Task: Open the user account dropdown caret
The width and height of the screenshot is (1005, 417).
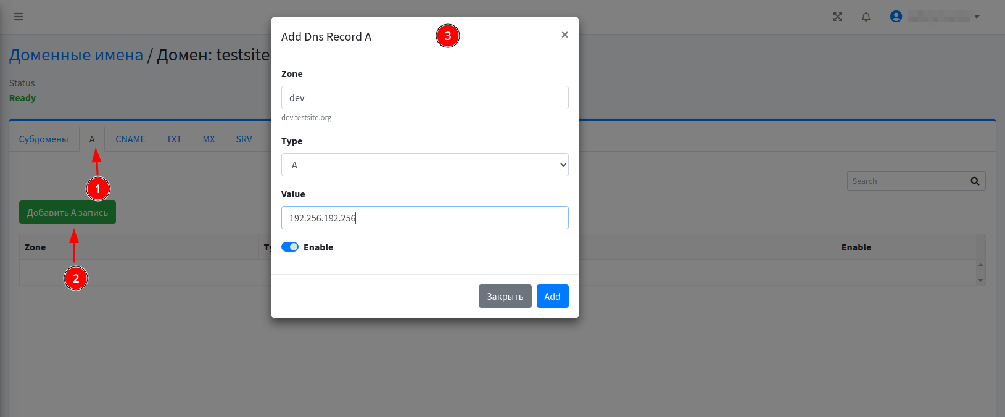Action: [x=977, y=17]
